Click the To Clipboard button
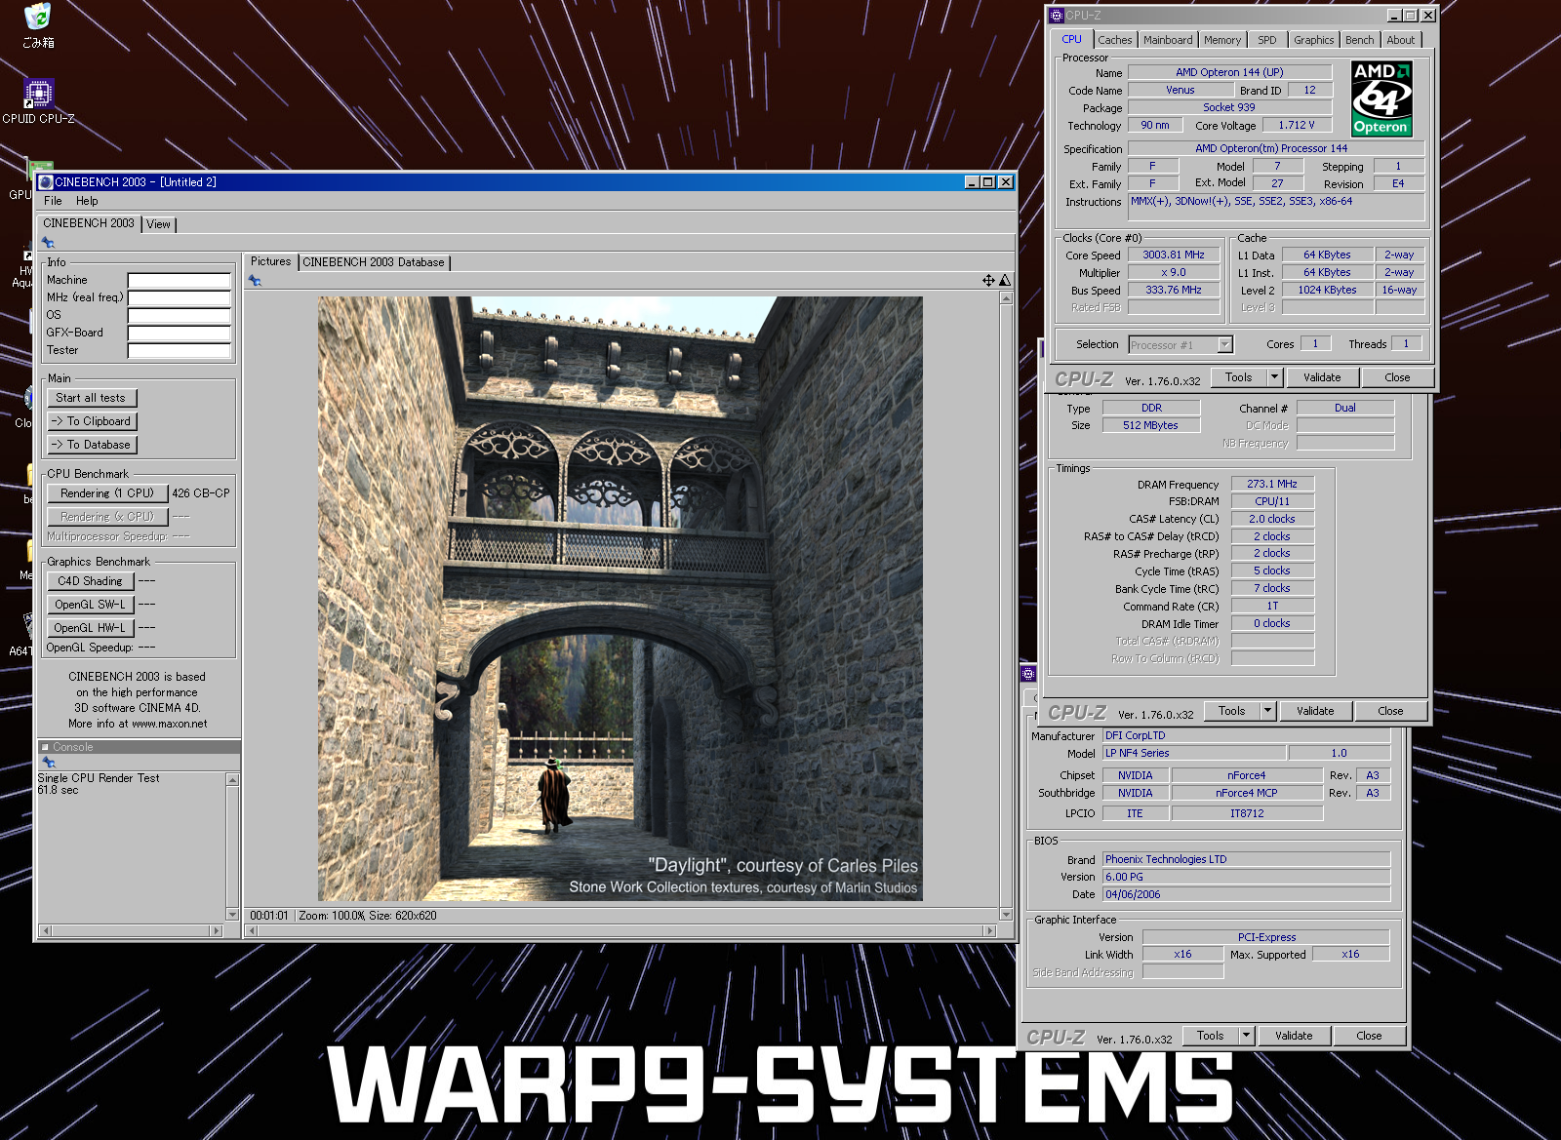1561x1140 pixels. pos(92,421)
